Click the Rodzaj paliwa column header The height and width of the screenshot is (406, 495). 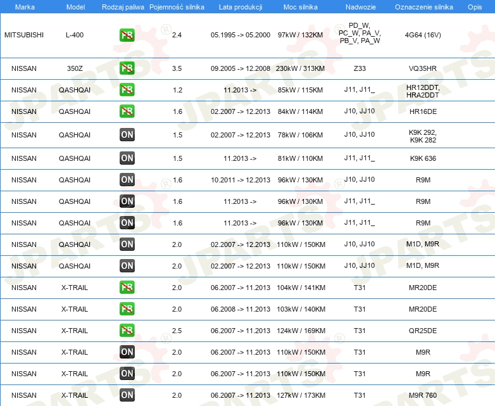pos(123,6)
